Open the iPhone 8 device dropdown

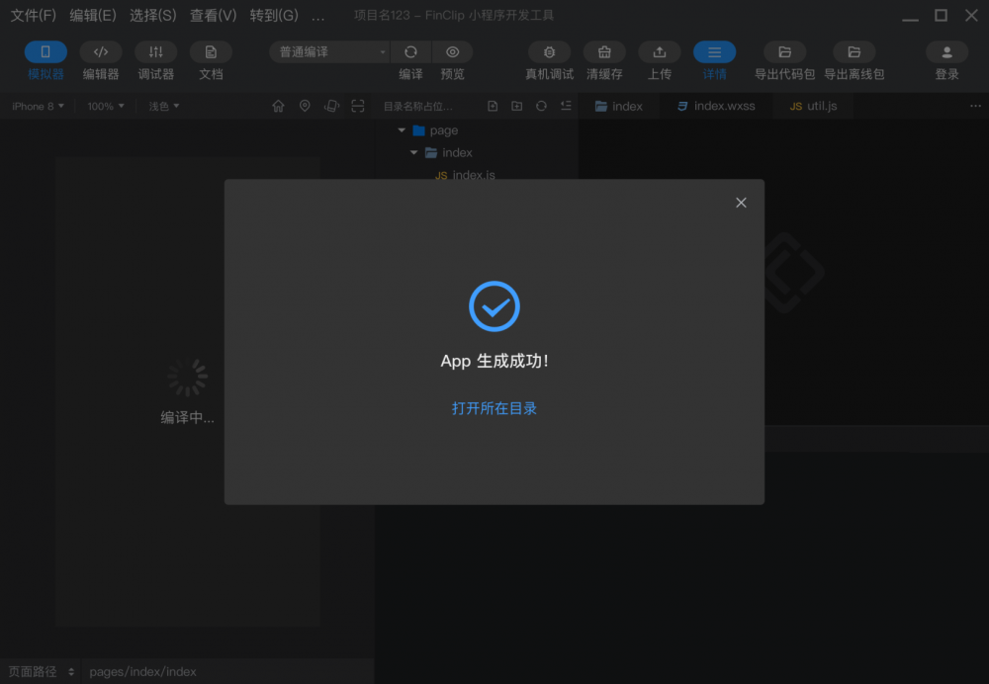coord(38,106)
